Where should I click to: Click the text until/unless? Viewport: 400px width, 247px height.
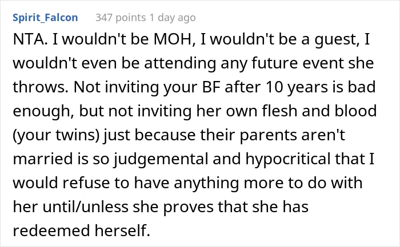click(85, 206)
